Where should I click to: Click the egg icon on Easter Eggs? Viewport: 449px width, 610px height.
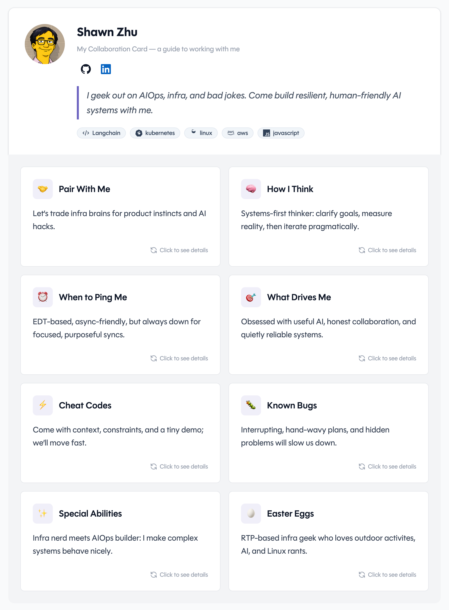[x=251, y=513]
